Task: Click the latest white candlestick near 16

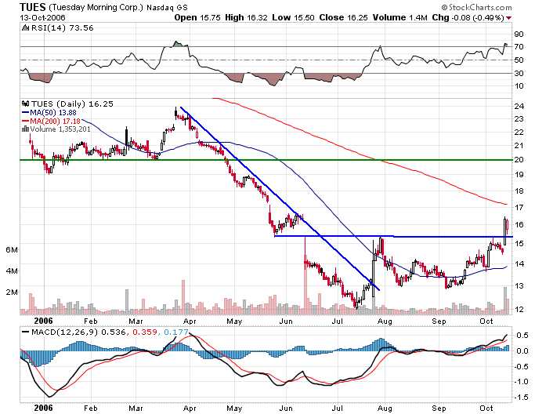Action: 505,231
